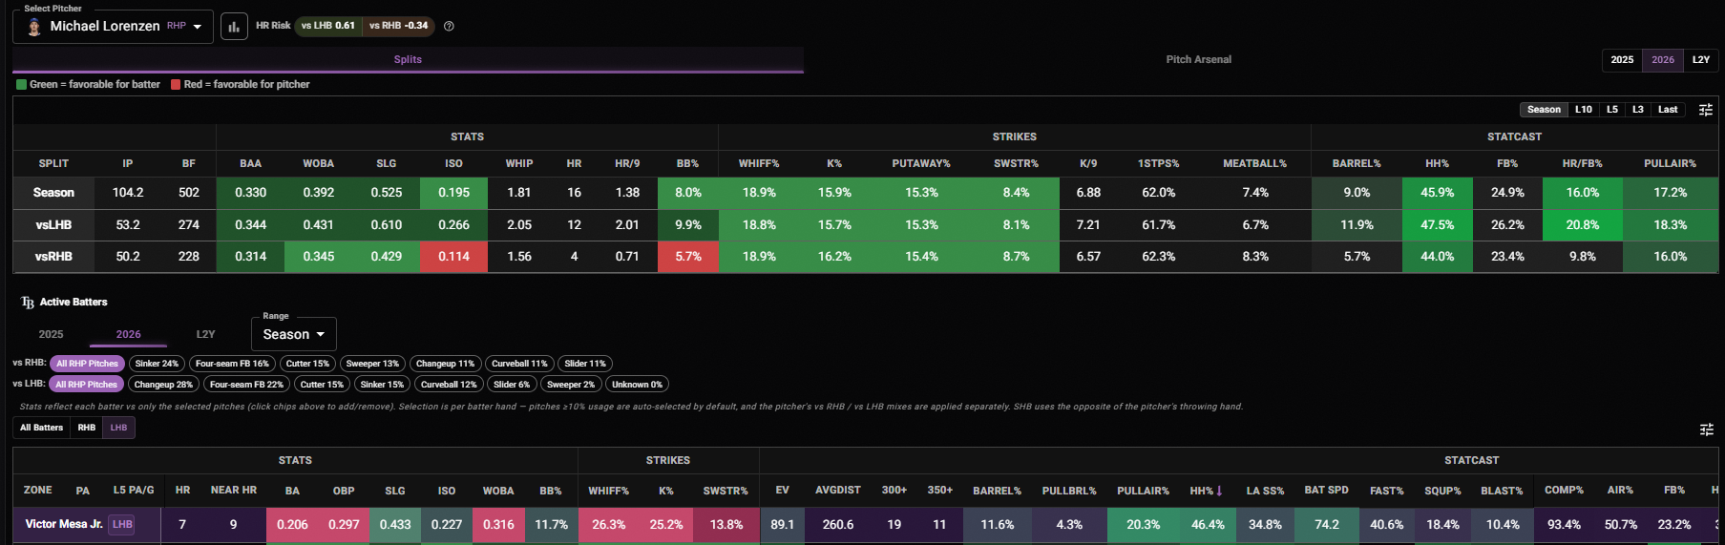Open batters table column settings sliders icon

click(1706, 430)
